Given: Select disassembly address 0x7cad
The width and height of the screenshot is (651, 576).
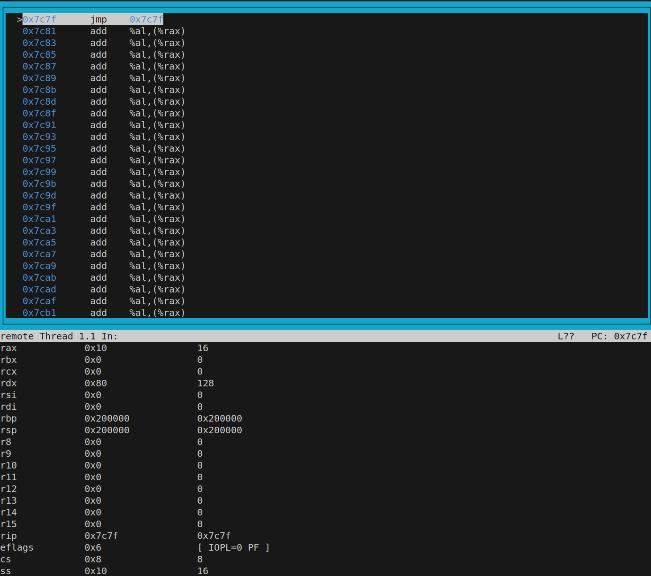Looking at the screenshot, I should tap(39, 289).
